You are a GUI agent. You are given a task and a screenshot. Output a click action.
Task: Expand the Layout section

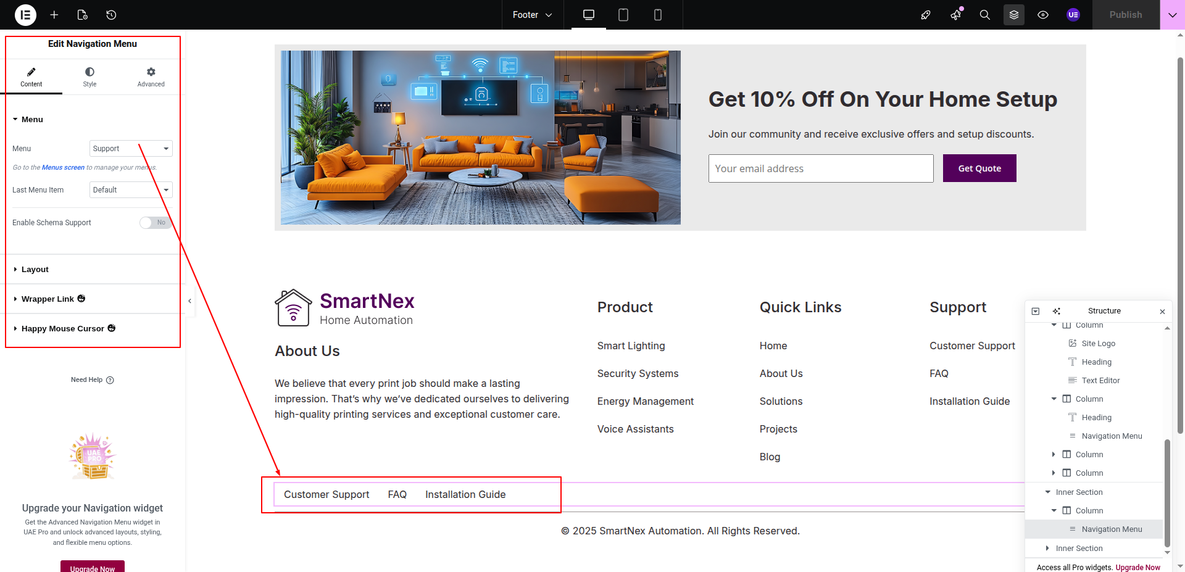click(35, 270)
